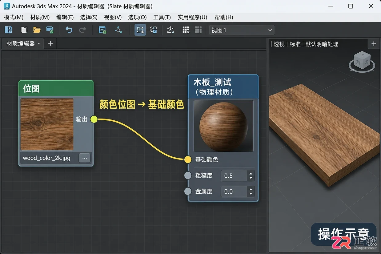Open the 选择(S) menu
This screenshot has width=381, height=254.
click(89, 17)
